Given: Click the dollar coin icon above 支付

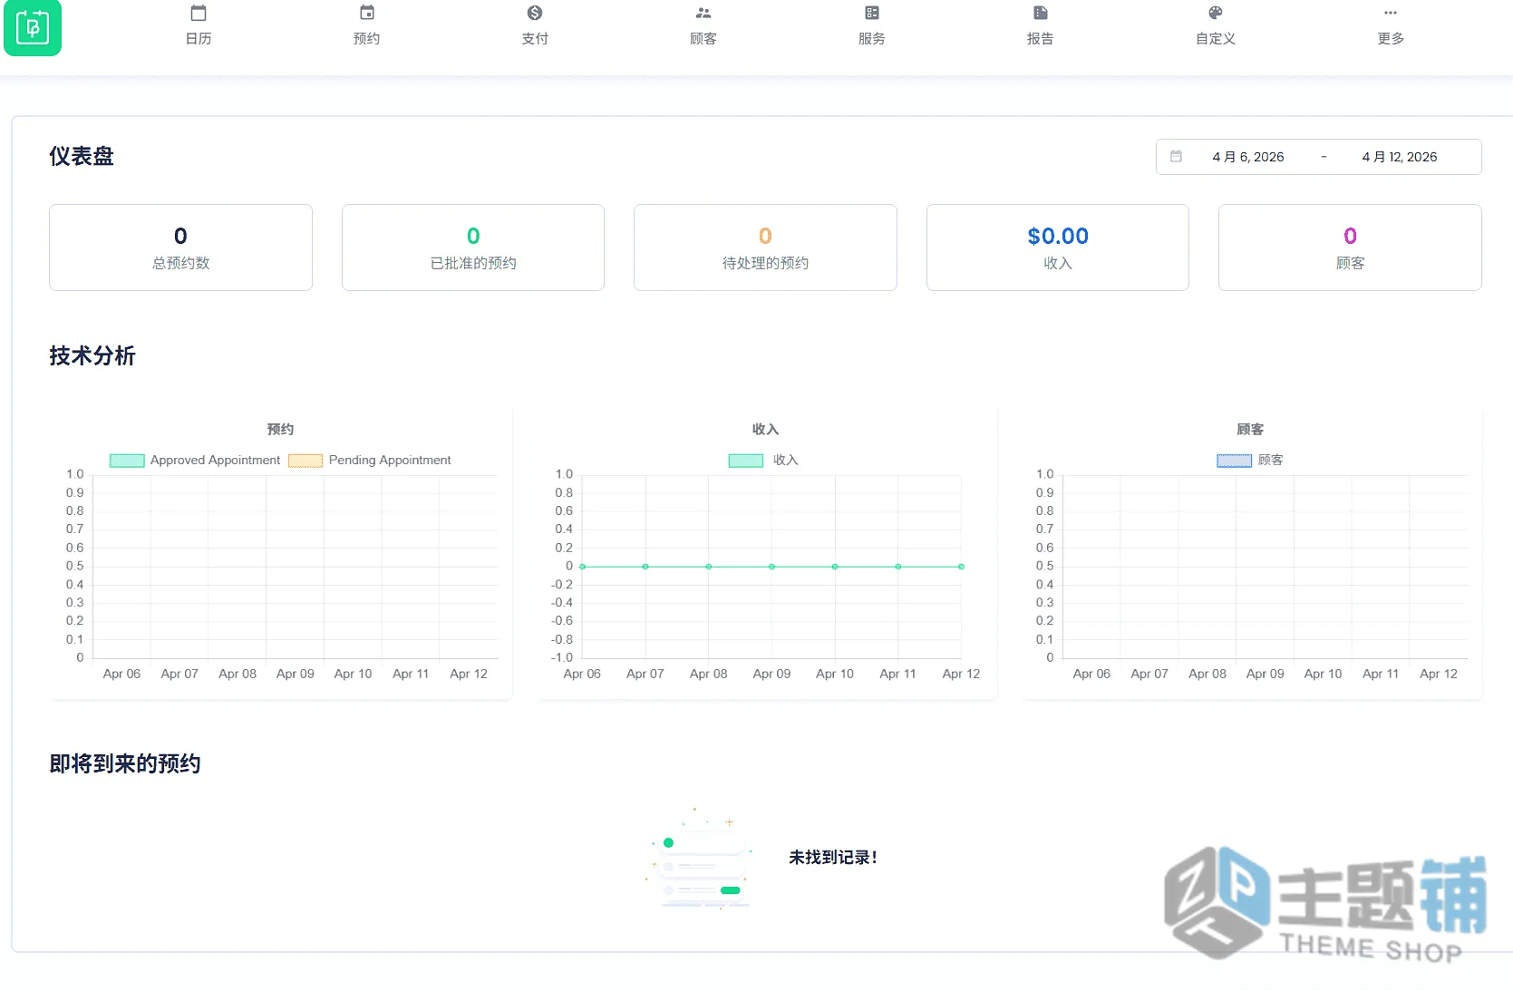Looking at the screenshot, I should coord(535,13).
